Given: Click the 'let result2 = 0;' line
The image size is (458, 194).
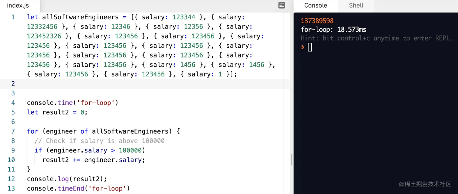Looking at the screenshot, I should coord(57,112).
